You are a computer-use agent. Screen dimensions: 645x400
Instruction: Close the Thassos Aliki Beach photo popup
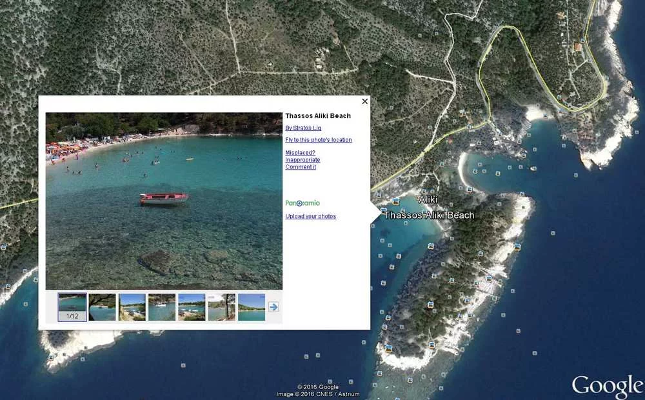(364, 101)
